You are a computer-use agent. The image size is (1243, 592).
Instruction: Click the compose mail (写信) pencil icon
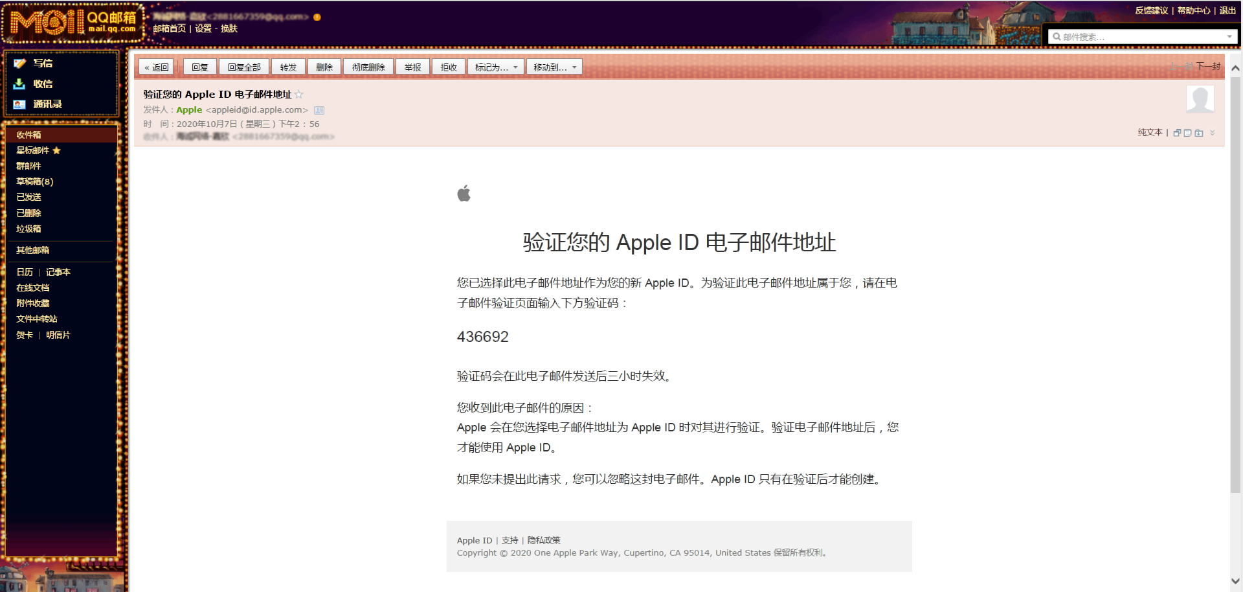coord(19,63)
